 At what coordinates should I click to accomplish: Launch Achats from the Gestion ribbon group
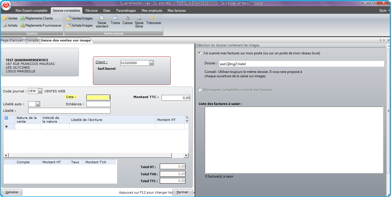10,25
